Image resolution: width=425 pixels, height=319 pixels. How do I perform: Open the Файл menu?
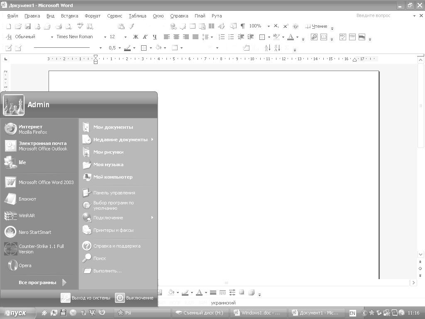(12, 16)
